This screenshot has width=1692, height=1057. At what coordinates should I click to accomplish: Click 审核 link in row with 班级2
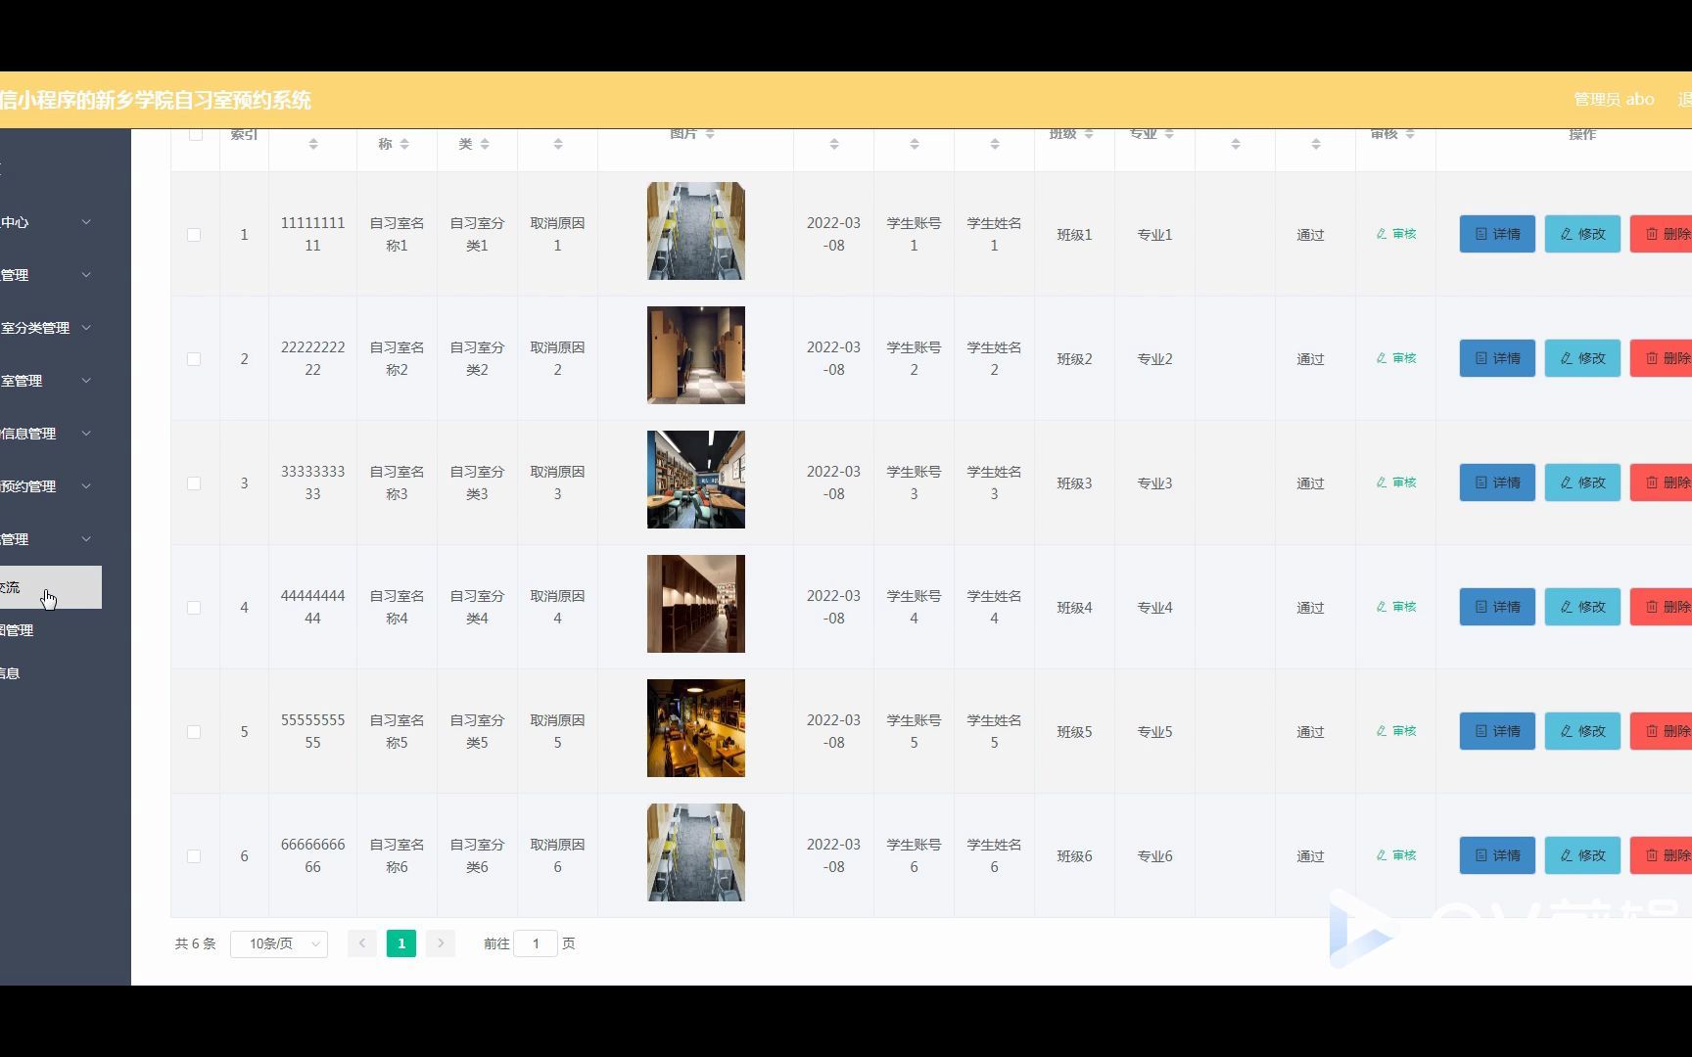click(x=1396, y=358)
